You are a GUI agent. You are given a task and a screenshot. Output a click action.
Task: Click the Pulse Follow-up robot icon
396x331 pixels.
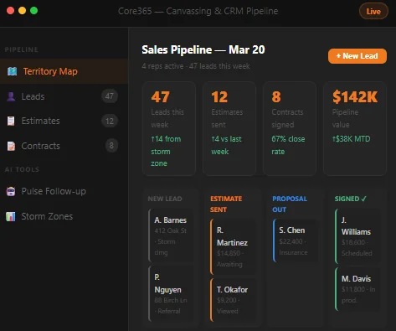[11, 191]
